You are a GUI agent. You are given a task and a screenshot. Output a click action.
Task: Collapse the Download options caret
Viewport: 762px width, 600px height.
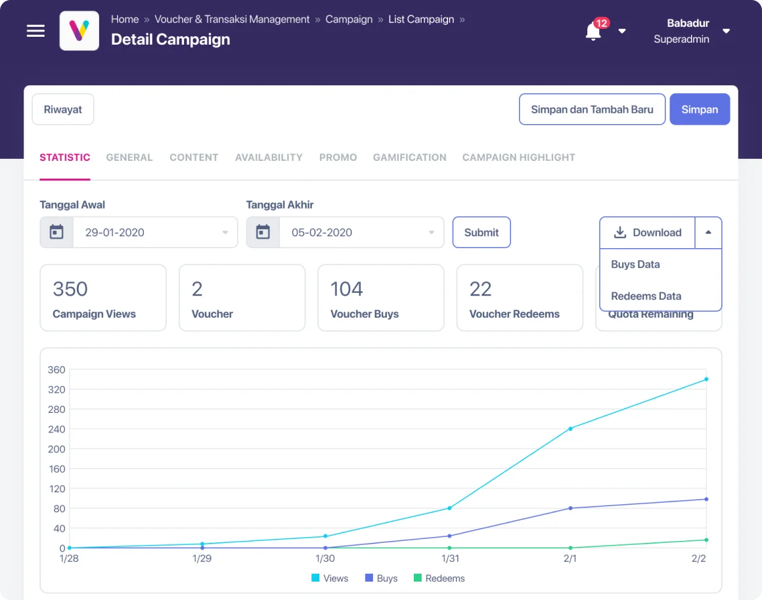coord(709,232)
